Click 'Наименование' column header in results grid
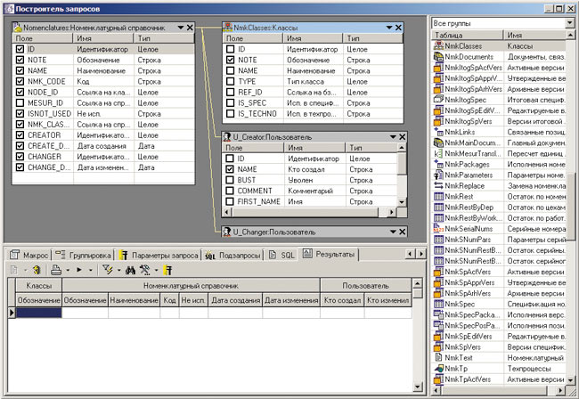Screen dimensions: 579x399 [x=134, y=301]
